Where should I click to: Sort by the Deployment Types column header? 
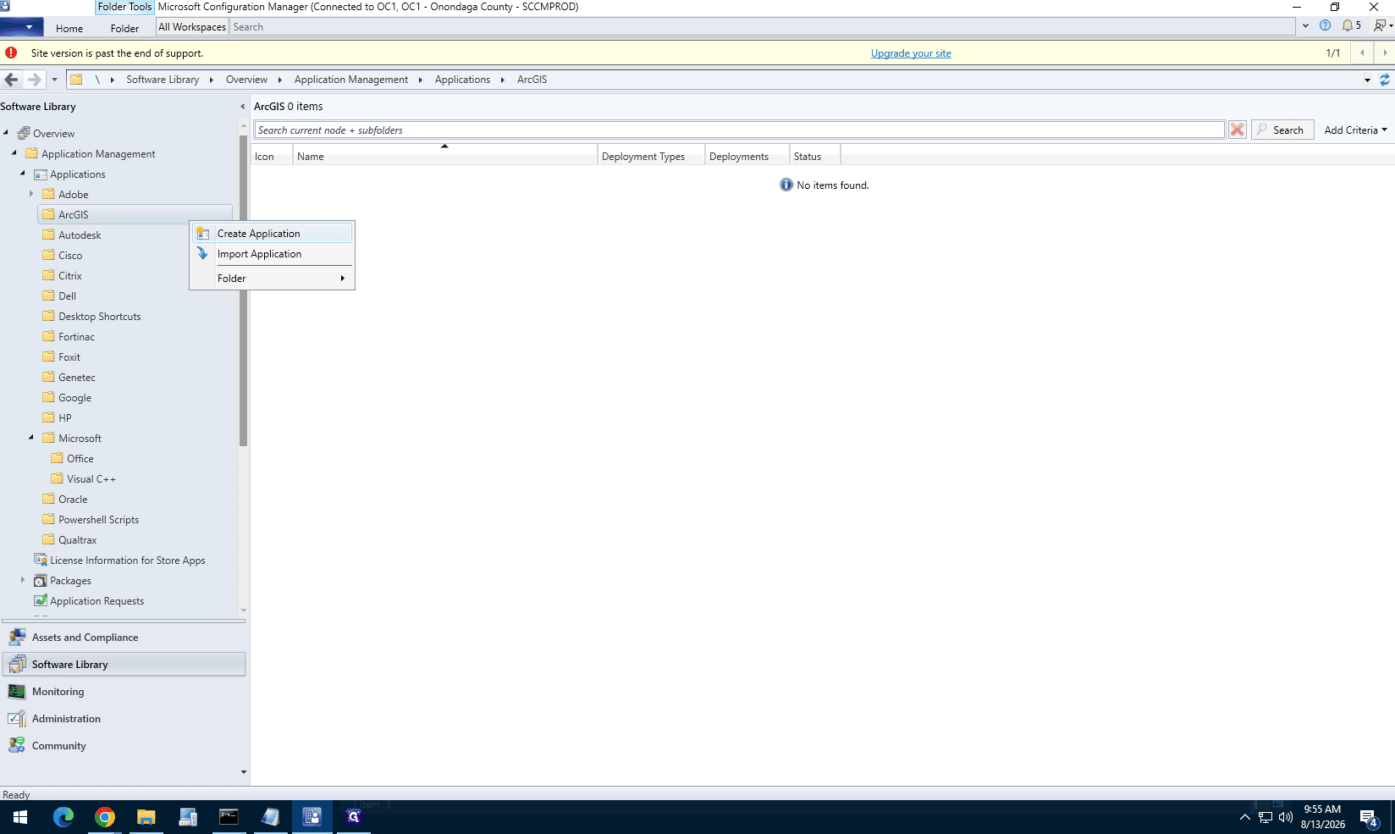651,157
